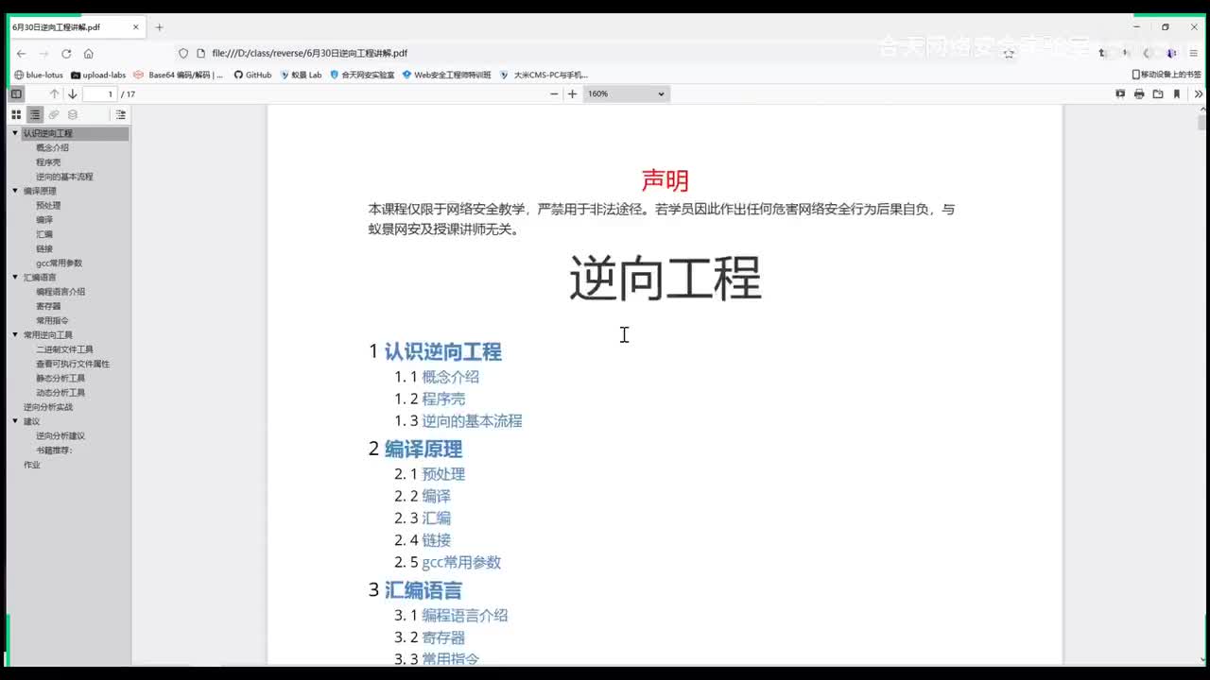Collapse the 认识逆向工程 outline section
This screenshot has width=1210, height=680.
click(x=15, y=133)
